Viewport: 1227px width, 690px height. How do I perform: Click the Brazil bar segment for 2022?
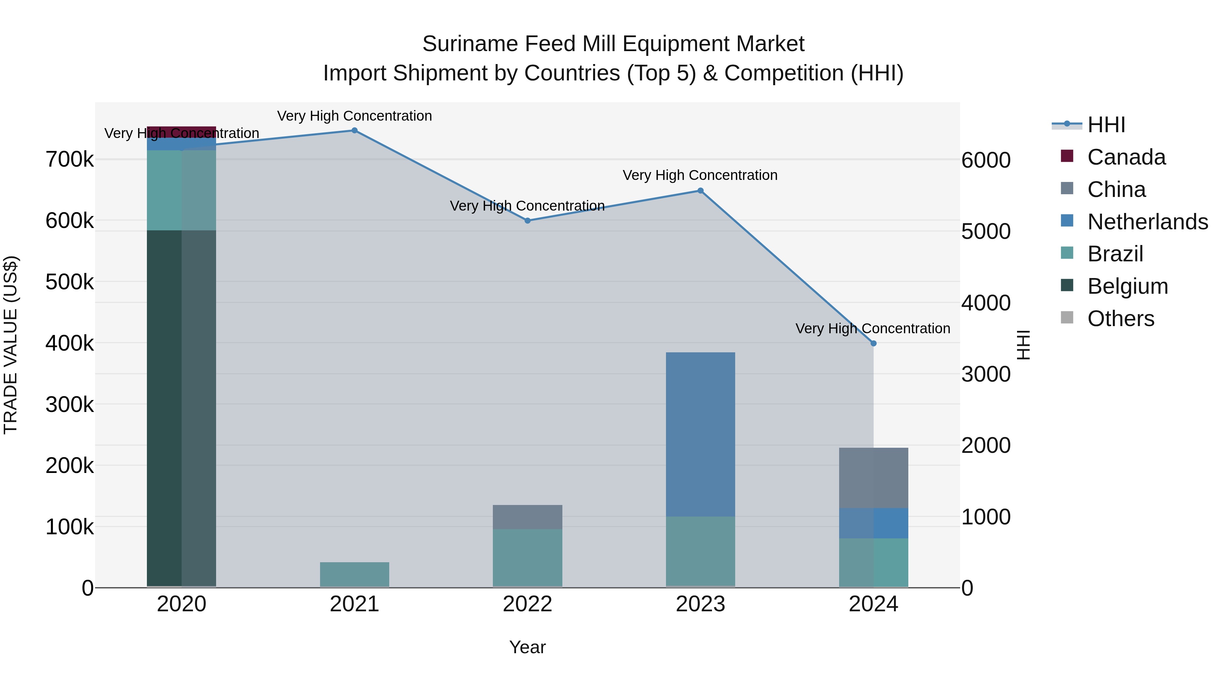point(527,557)
